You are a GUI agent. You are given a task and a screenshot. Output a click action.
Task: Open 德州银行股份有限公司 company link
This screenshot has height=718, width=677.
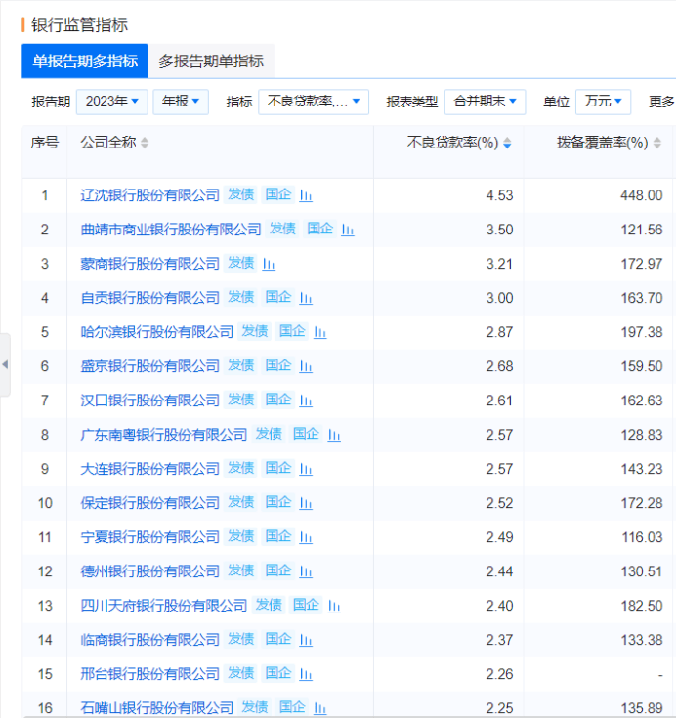pos(150,571)
